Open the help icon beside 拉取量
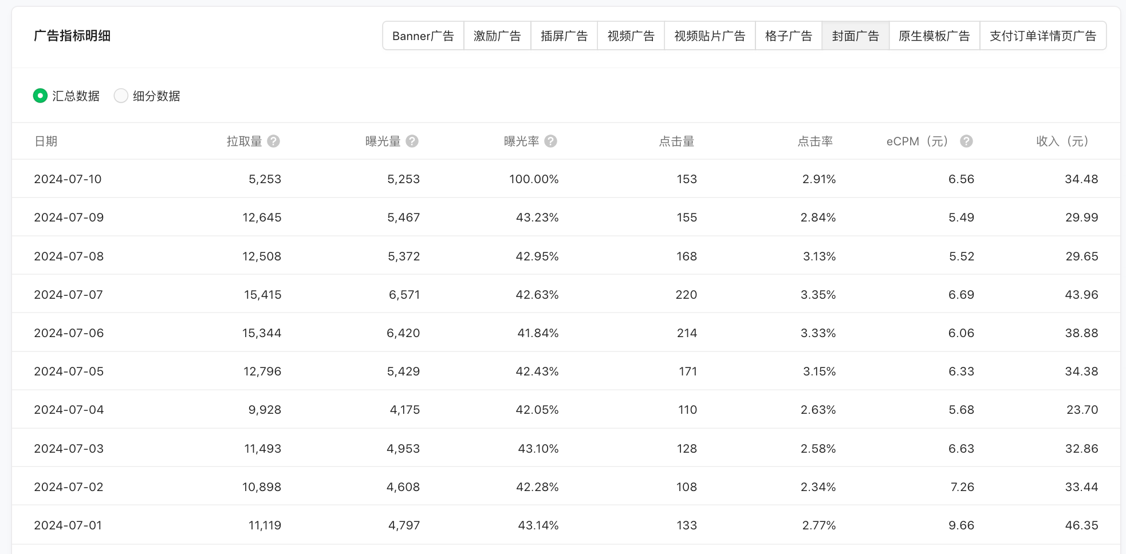1126x554 pixels. click(274, 141)
